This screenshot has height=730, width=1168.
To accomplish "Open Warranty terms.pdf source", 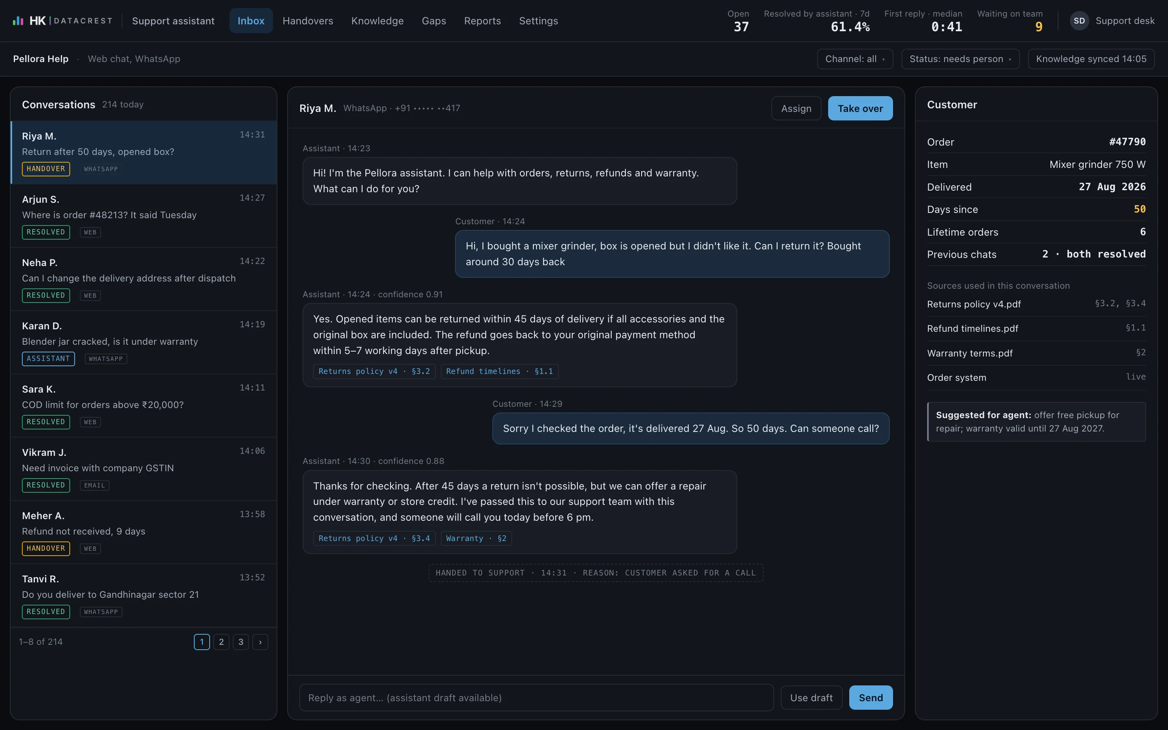I will click(x=1036, y=353).
